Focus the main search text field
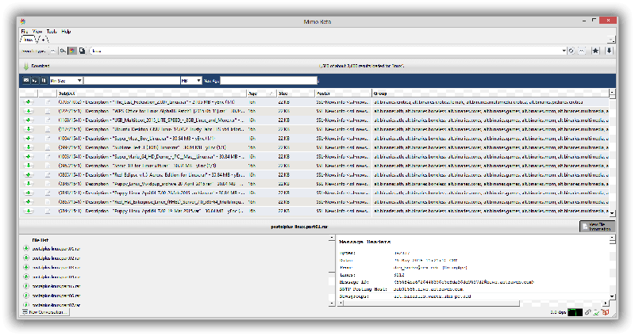This screenshot has width=635, height=336. pyautogui.click(x=326, y=51)
